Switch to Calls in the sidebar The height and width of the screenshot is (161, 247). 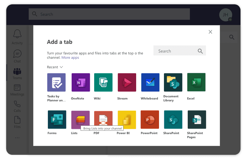17,106
